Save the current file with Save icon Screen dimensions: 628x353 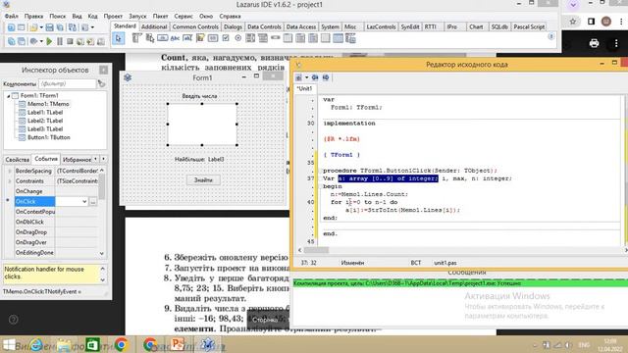pos(49,27)
